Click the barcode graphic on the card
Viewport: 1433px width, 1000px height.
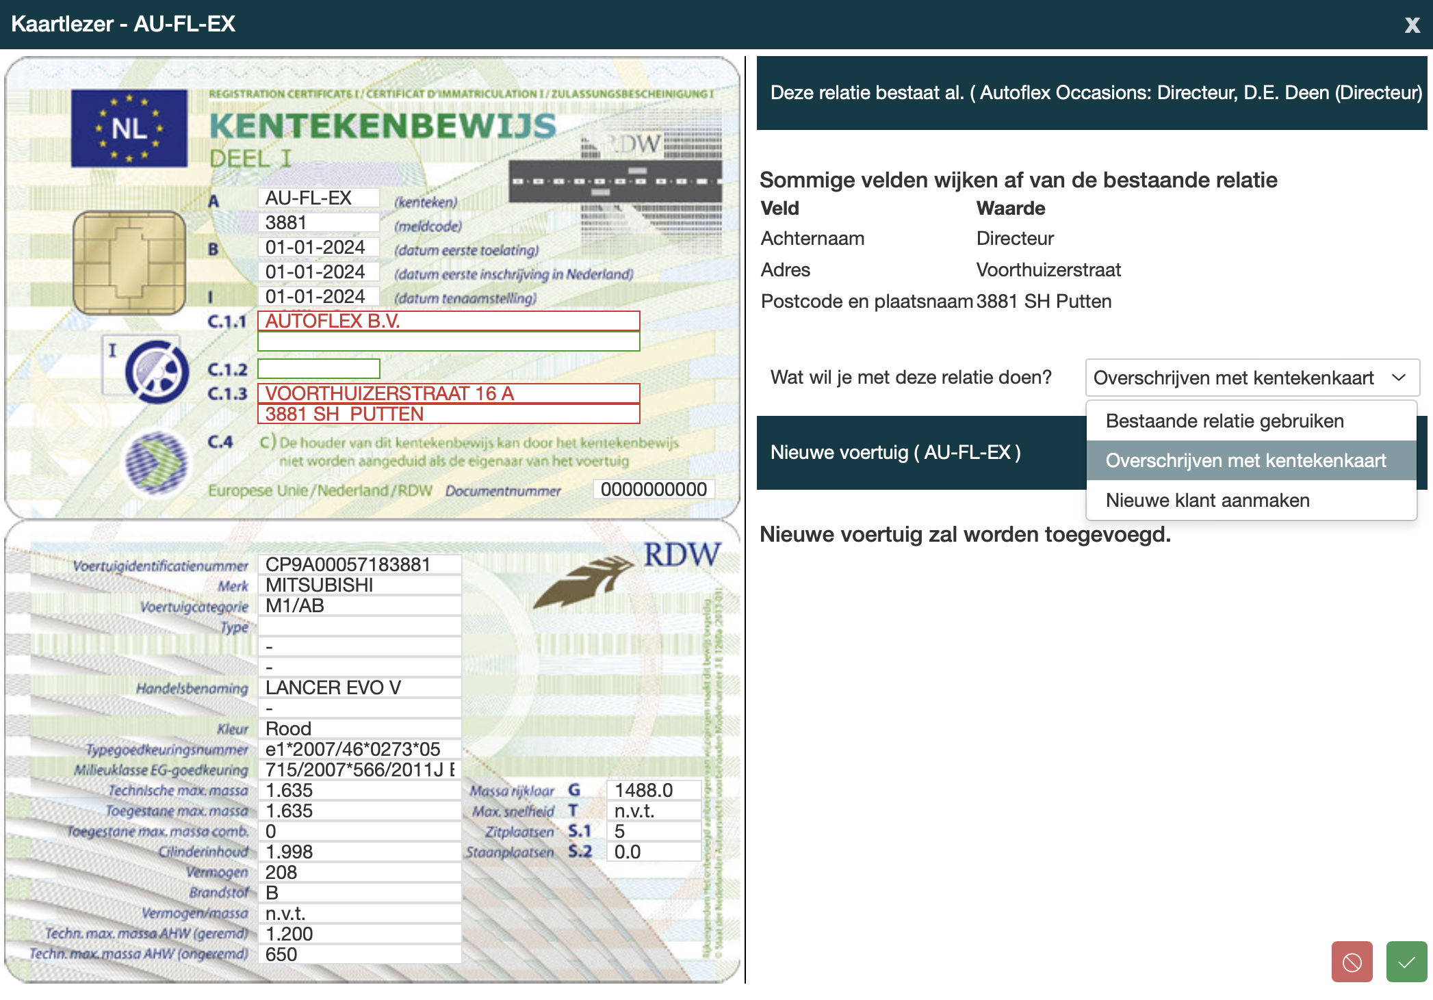(616, 181)
